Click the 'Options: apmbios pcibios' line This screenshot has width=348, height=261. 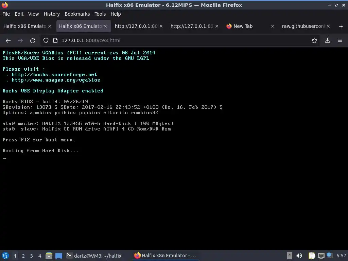80,112
